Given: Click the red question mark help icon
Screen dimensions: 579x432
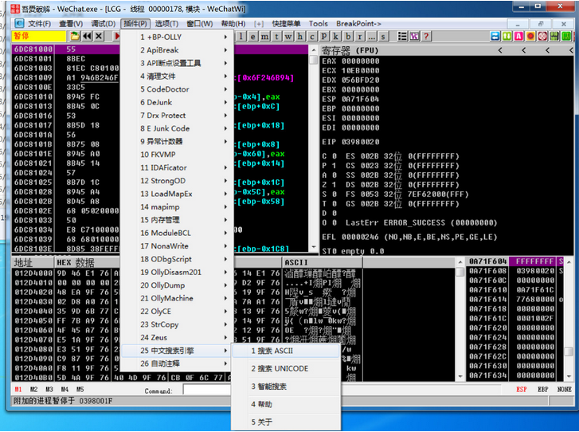Looking at the screenshot, I should [x=426, y=36].
